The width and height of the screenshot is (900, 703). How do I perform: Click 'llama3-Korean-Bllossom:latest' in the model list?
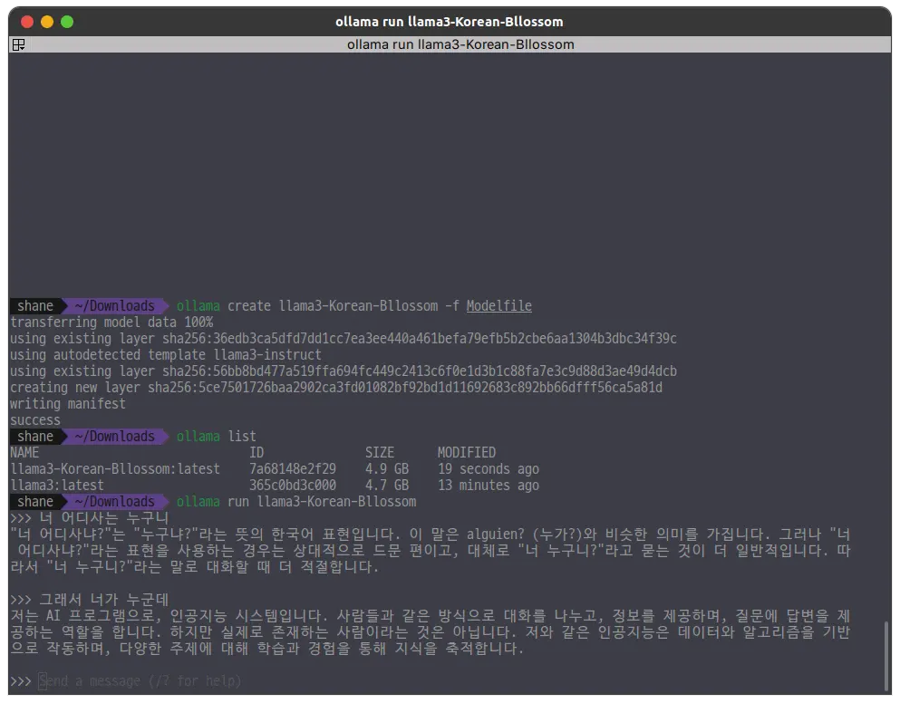[x=115, y=469]
